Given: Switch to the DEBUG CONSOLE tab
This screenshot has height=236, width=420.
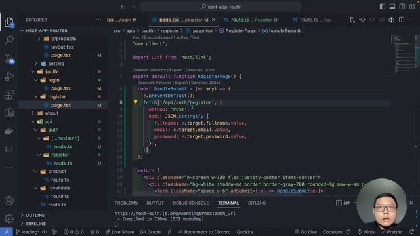Looking at the screenshot, I should [x=191, y=203].
